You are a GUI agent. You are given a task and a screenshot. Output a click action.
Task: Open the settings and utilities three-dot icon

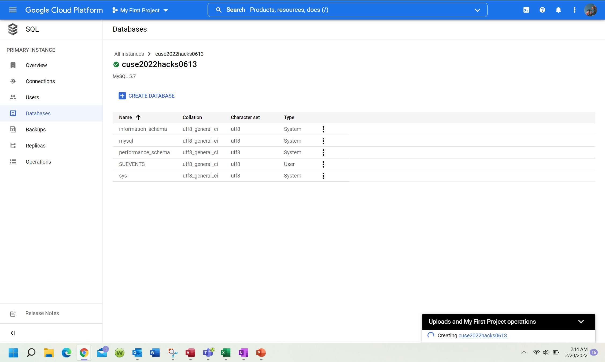click(x=574, y=10)
